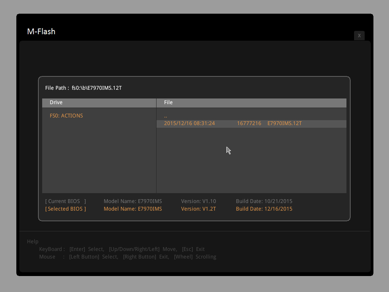Click the Version: V1.2T value
The image size is (389, 292).
[x=198, y=209]
